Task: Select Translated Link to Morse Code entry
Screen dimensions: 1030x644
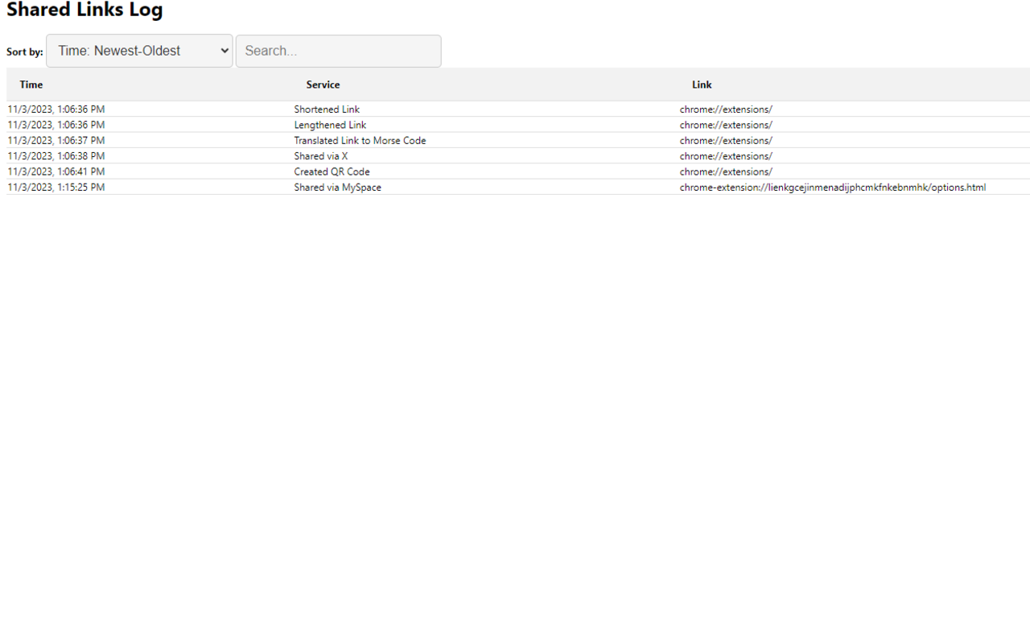Action: tap(360, 141)
